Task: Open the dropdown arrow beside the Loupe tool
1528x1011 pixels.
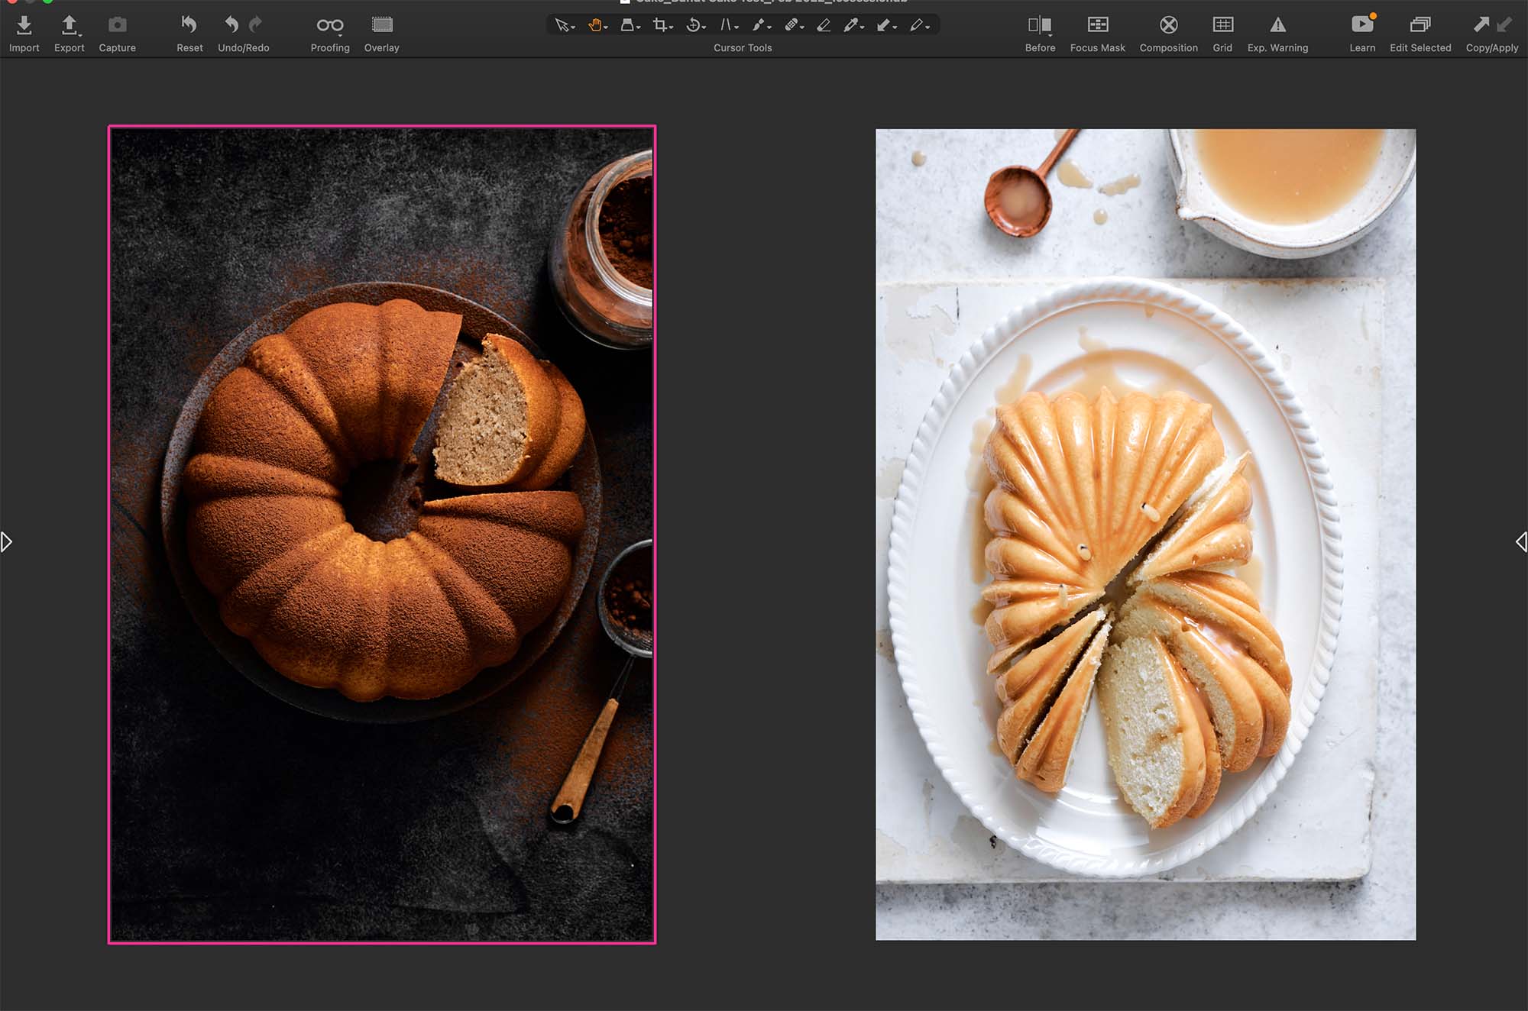Action: [639, 28]
